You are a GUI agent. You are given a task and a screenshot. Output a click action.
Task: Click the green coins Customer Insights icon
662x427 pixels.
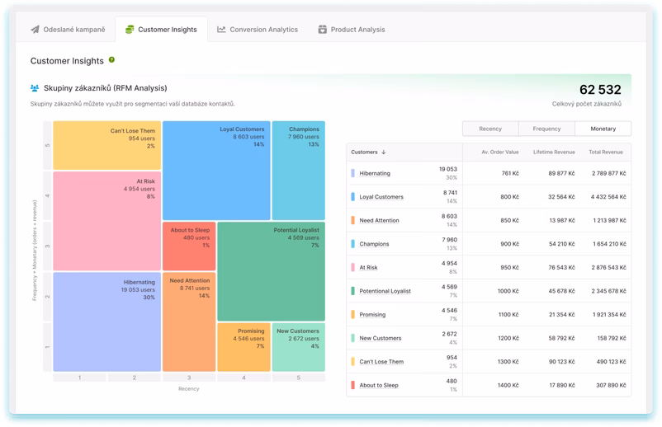[x=129, y=30]
